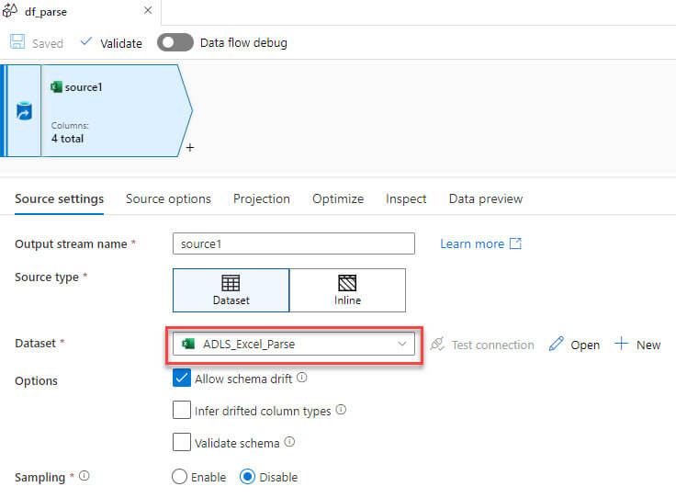Screen dimensions: 676x498
Task: Click info icon next to Validate schema
Action: click(x=289, y=443)
